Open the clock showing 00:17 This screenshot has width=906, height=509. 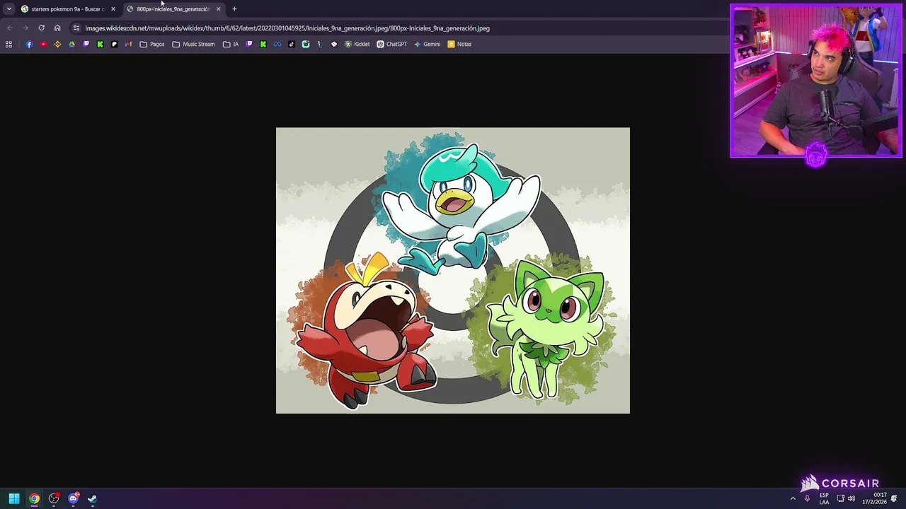[x=874, y=498]
